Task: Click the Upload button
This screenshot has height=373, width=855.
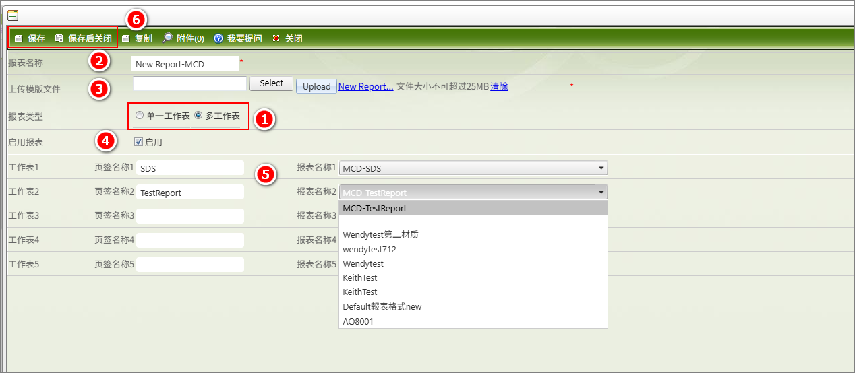Action: click(x=316, y=86)
